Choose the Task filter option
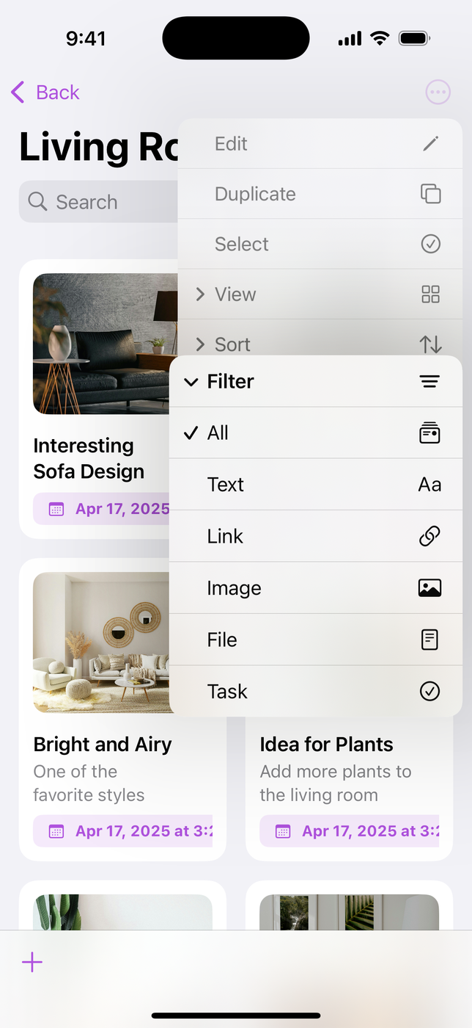The image size is (472, 1028). (x=316, y=691)
